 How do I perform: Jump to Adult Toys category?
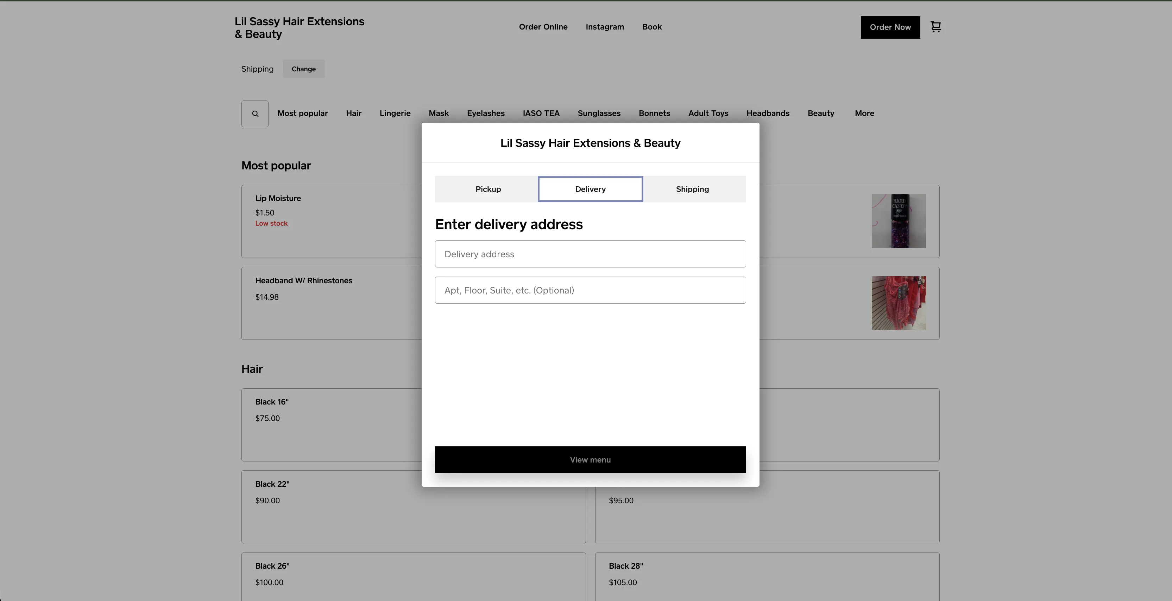[708, 113]
